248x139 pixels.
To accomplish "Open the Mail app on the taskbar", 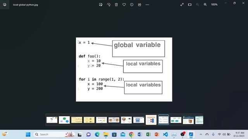I will click(123, 134).
